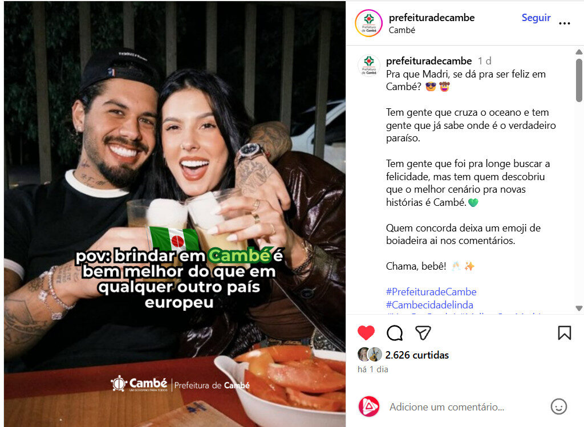Viewport: 584px width, 427px height.
Task: Save the post with bookmark icon
Action: click(564, 333)
